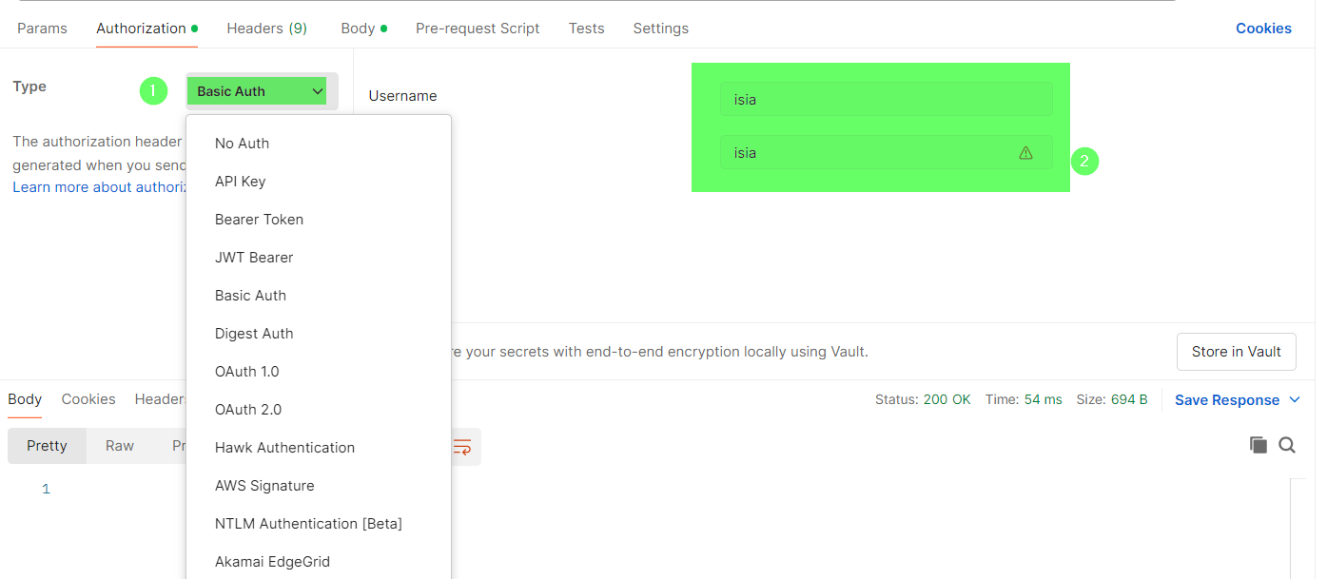The height and width of the screenshot is (579, 1327).
Task: Open the Headers (9) tab
Action: (266, 29)
